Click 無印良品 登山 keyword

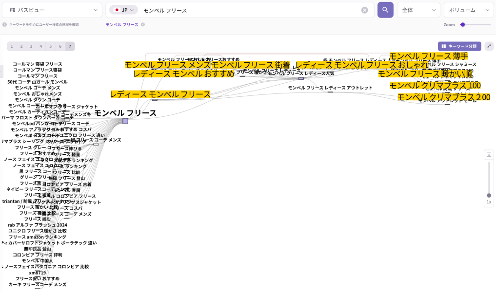pyautogui.click(x=38, y=249)
